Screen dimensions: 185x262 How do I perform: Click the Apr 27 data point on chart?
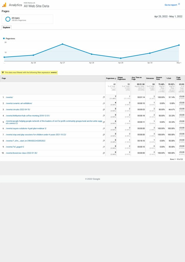point(62,44)
